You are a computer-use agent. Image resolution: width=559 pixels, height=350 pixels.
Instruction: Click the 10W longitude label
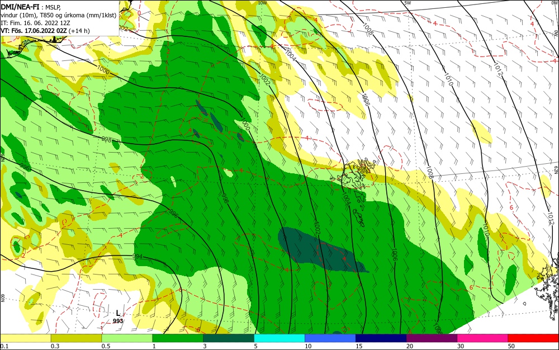pos(262,3)
